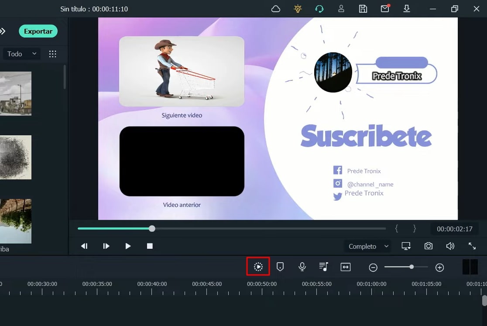The image size is (487, 326).
Task: Move the preview playback progress slider handle
Action: [x=152, y=229]
